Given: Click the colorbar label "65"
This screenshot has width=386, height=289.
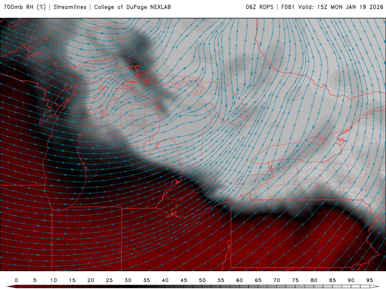Looking at the screenshot, I should (x=258, y=280).
